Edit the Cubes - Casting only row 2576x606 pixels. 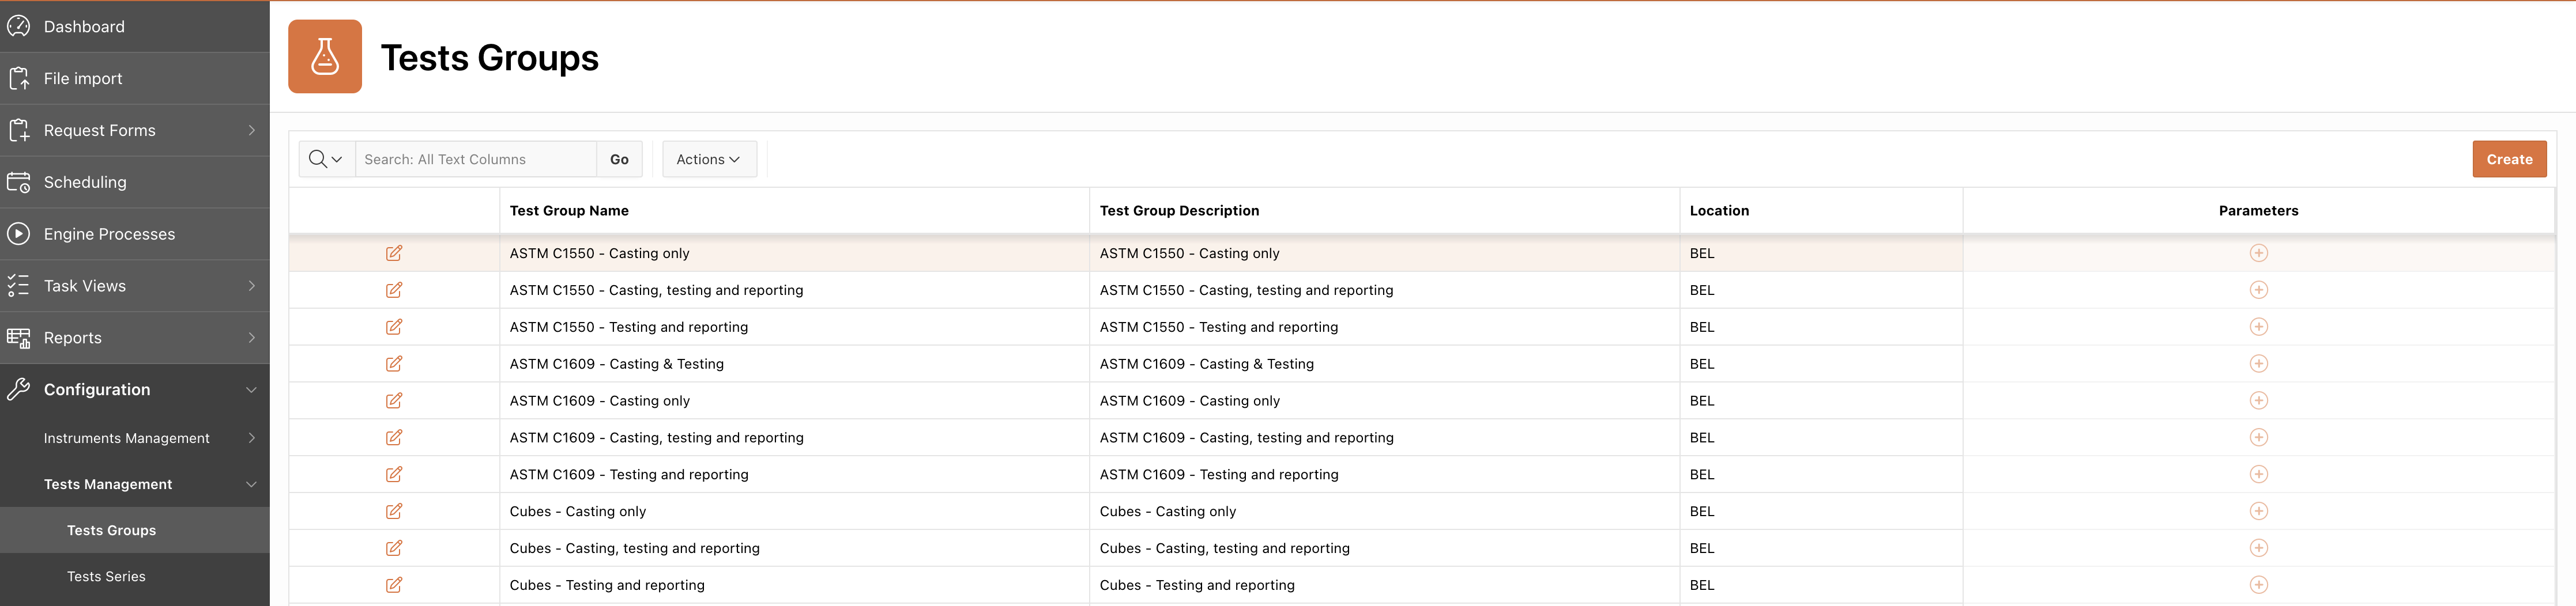click(394, 511)
